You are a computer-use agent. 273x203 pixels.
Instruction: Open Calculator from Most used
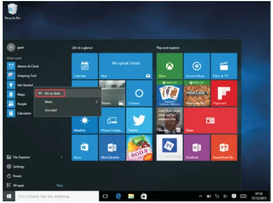point(19,113)
